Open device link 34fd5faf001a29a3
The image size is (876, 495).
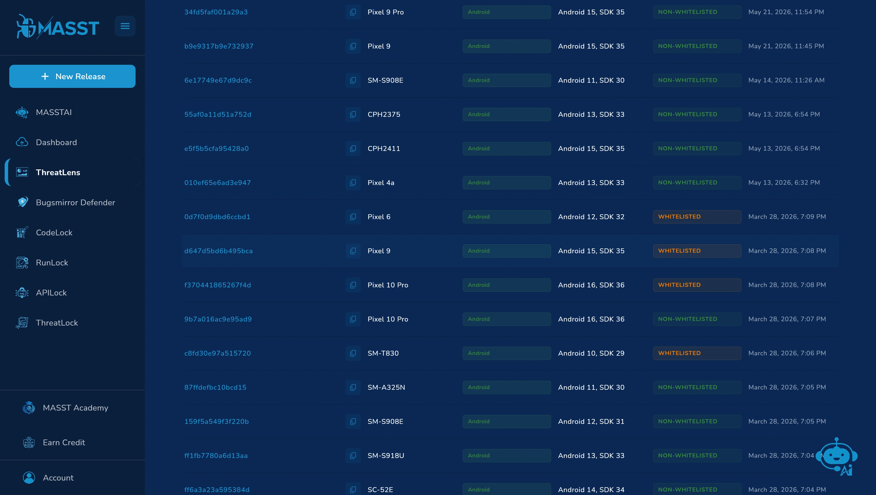point(216,12)
